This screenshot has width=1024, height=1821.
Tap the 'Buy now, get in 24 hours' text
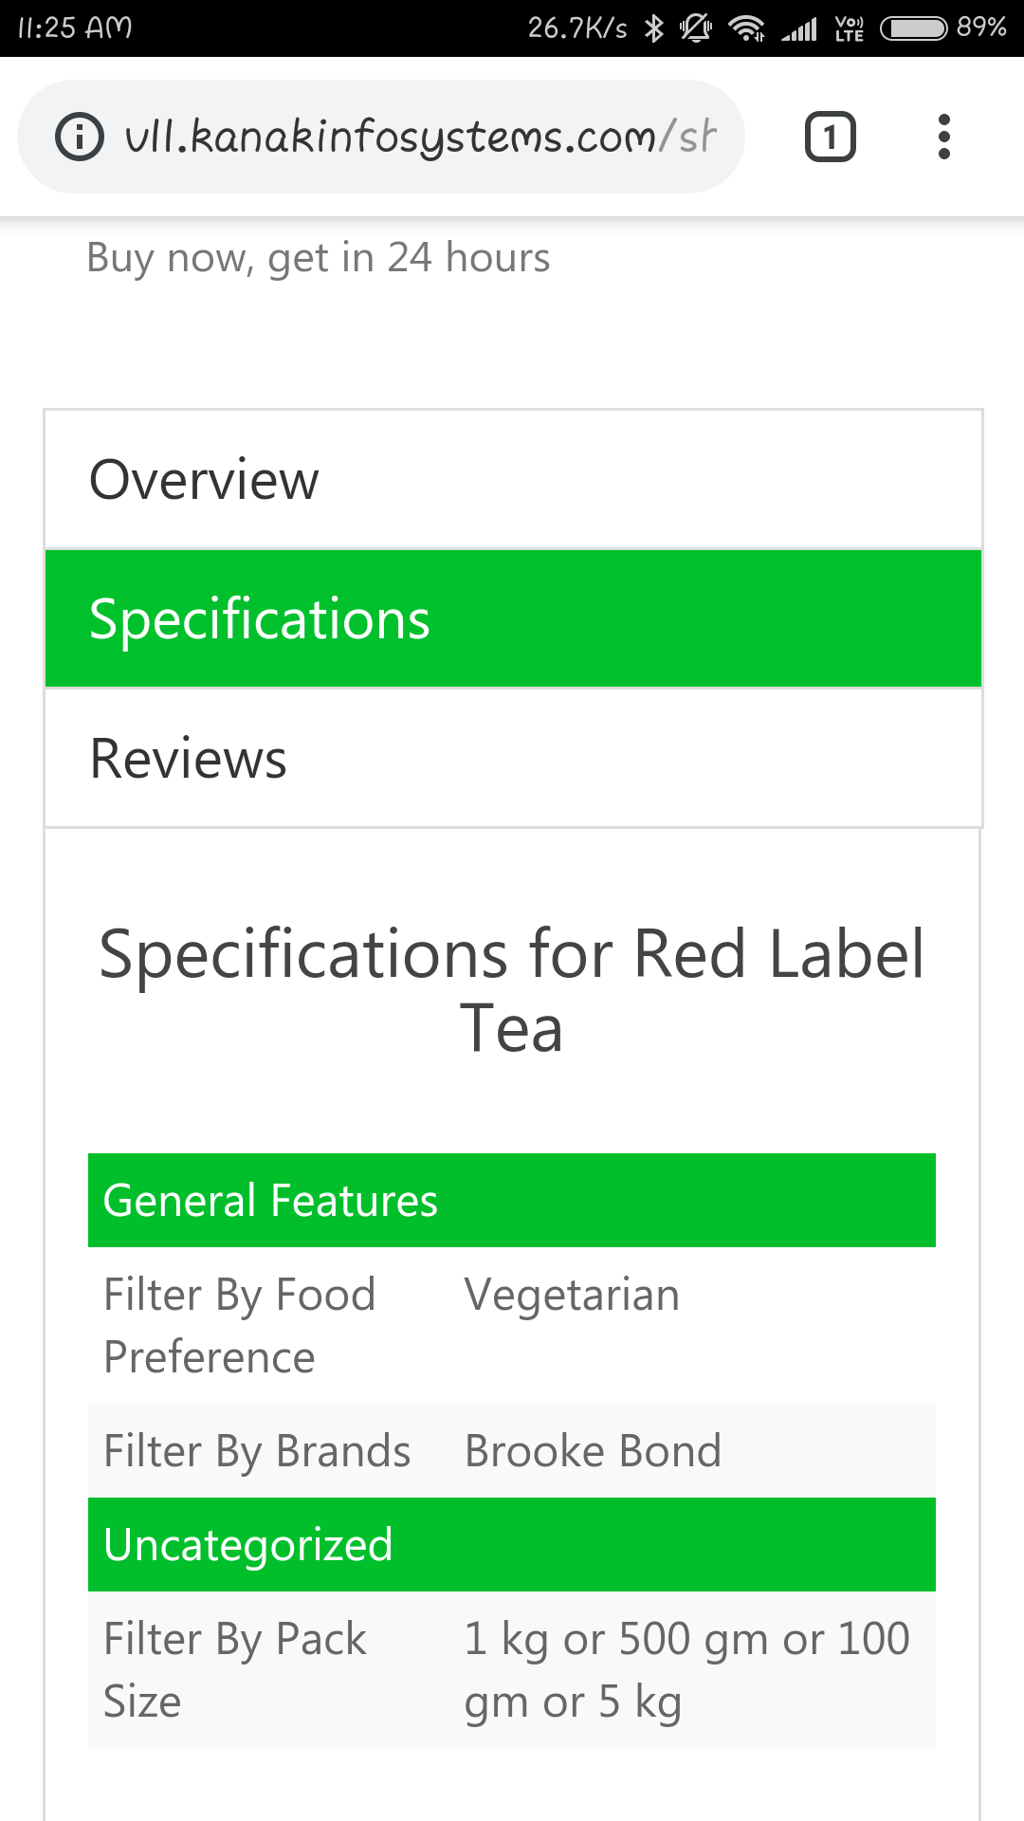coord(319,258)
